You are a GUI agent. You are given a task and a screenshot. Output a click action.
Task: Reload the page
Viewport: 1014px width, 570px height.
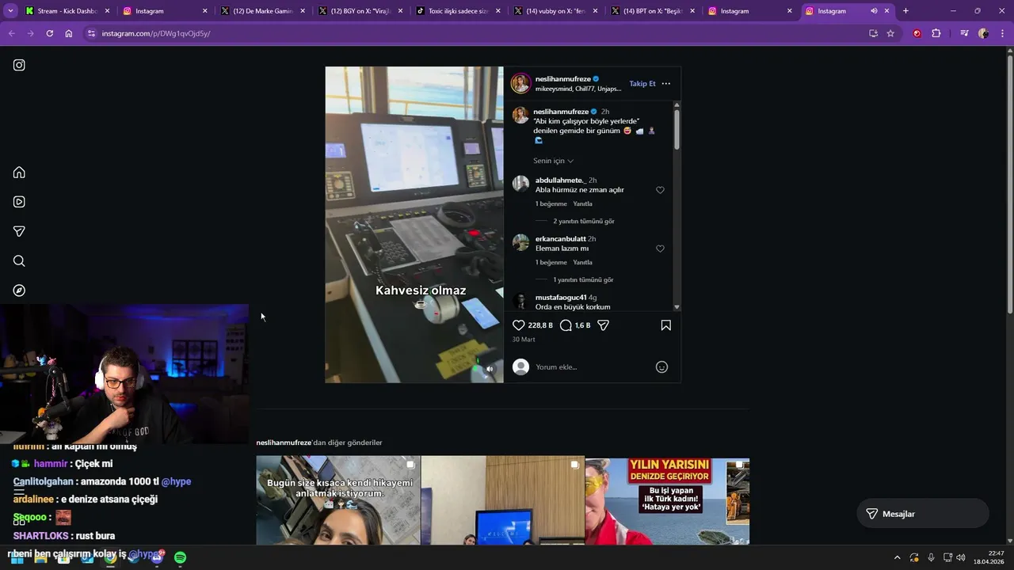49,33
